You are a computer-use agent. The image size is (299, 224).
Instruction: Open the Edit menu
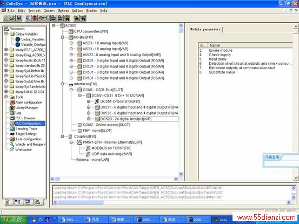point(22,11)
